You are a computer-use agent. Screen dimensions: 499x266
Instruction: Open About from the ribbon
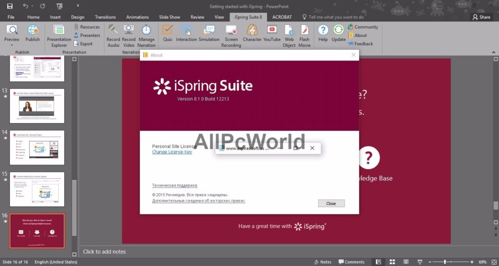pos(357,35)
